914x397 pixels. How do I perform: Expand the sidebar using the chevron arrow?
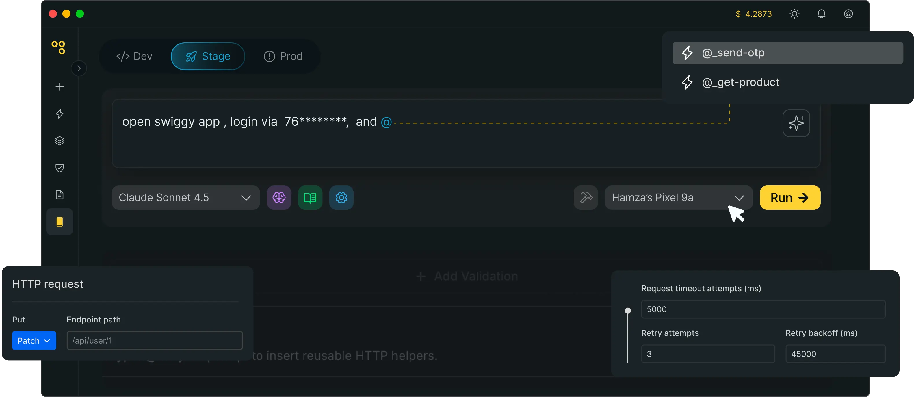[79, 68]
